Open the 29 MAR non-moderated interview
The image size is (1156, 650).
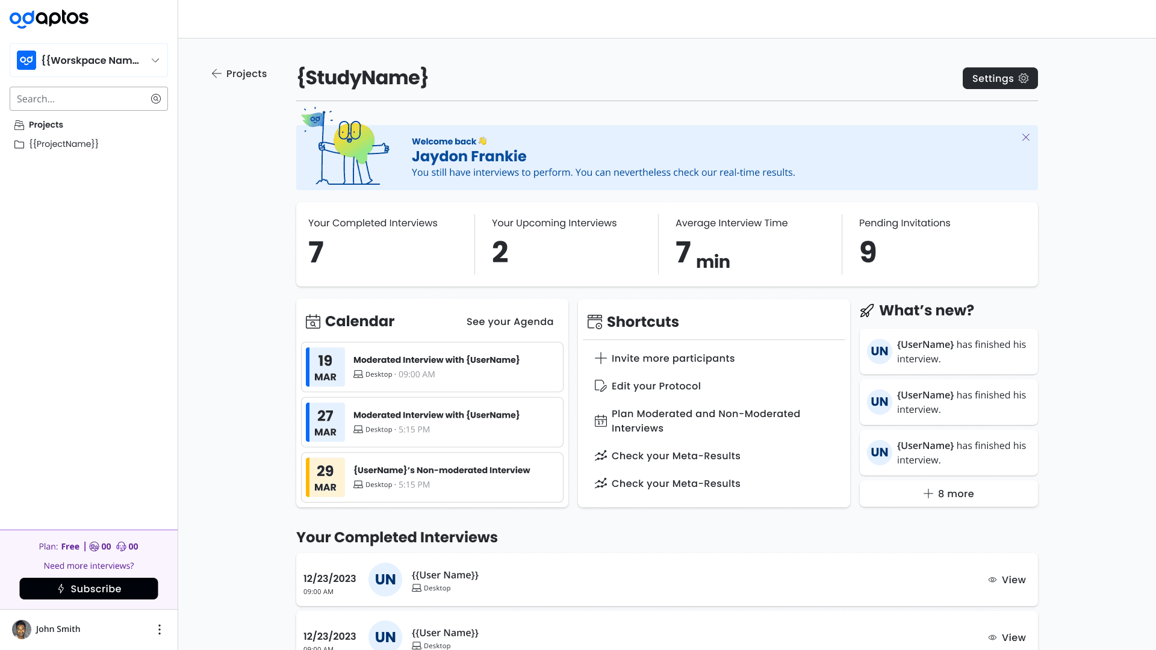click(x=432, y=477)
